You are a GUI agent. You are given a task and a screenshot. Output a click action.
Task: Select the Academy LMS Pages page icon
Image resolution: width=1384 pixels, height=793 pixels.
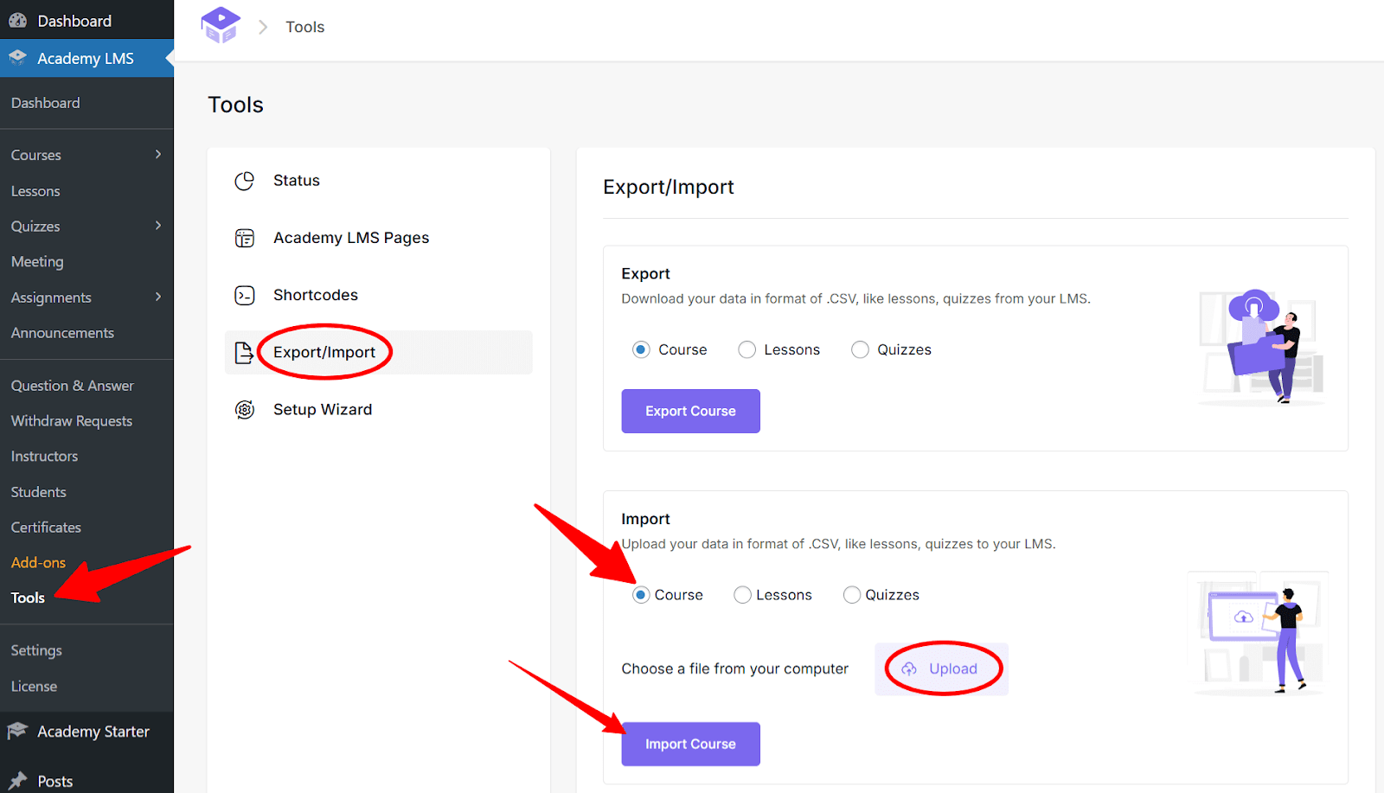(245, 237)
